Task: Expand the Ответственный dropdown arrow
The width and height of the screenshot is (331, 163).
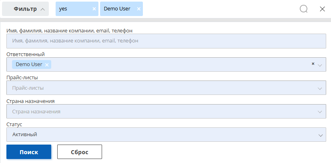Action: tap(320, 65)
